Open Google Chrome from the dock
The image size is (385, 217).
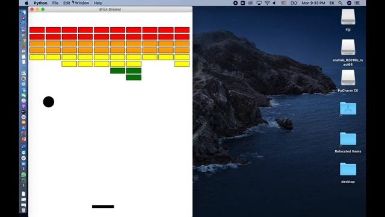pos(23,40)
